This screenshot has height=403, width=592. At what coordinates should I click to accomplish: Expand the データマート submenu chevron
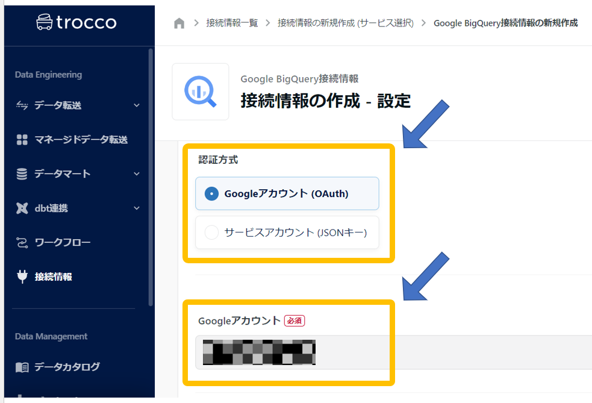137,174
